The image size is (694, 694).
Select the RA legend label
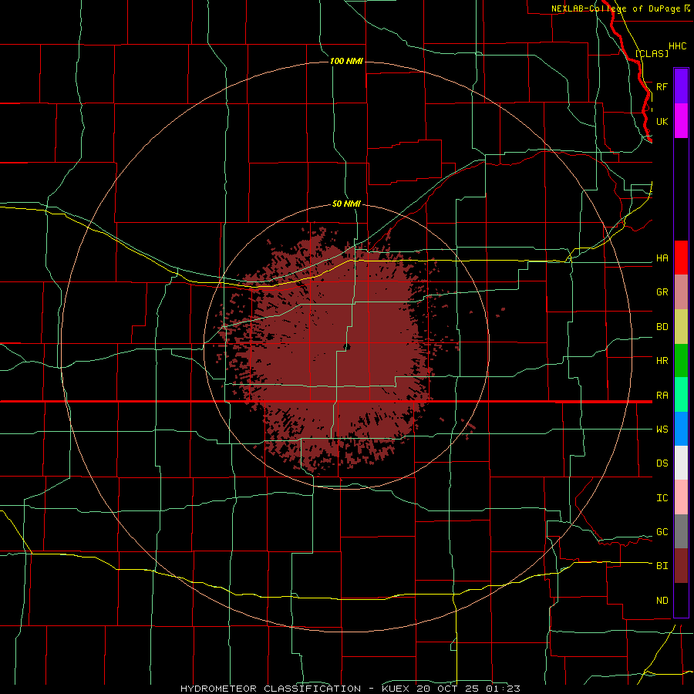pyautogui.click(x=662, y=396)
